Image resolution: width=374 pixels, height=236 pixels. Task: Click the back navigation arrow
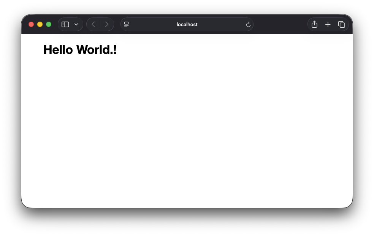pyautogui.click(x=93, y=24)
